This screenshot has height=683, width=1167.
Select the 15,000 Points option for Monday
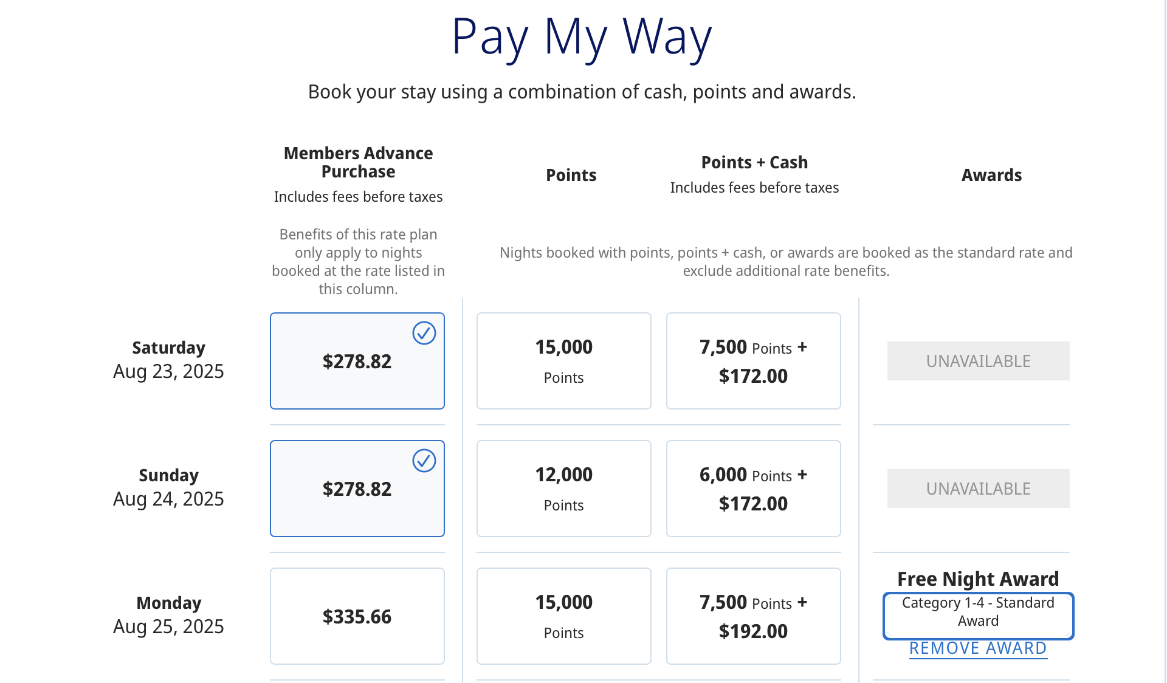coord(563,616)
